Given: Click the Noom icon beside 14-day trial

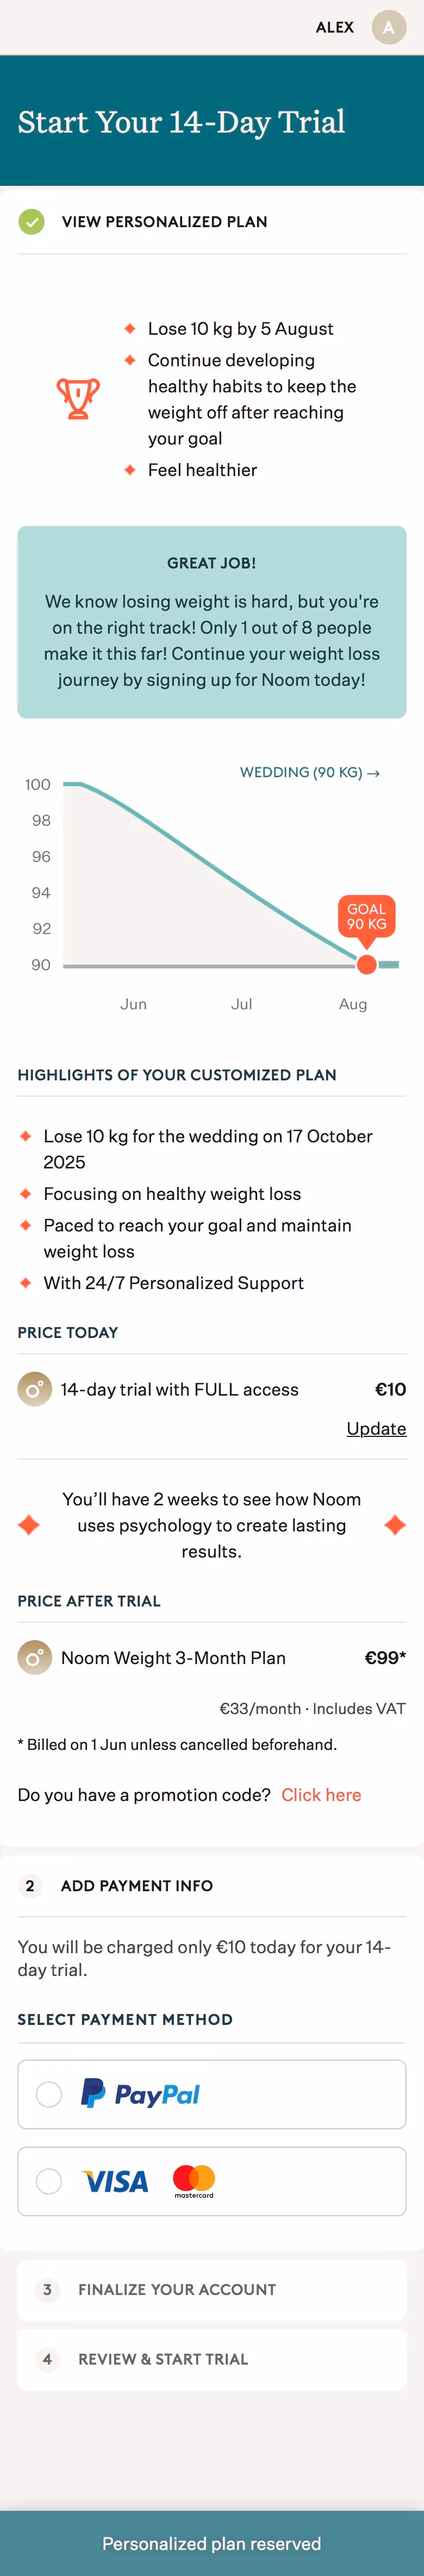Looking at the screenshot, I should (x=34, y=1389).
